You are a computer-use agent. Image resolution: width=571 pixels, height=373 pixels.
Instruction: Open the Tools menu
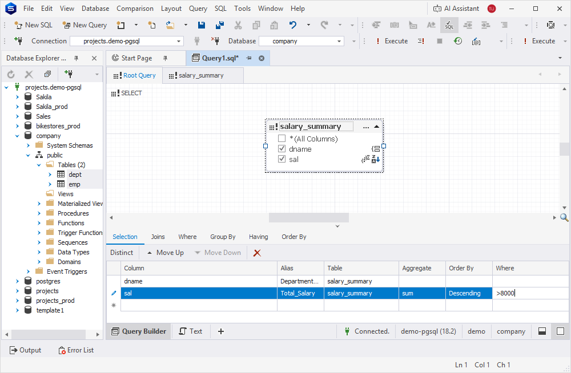(x=242, y=9)
